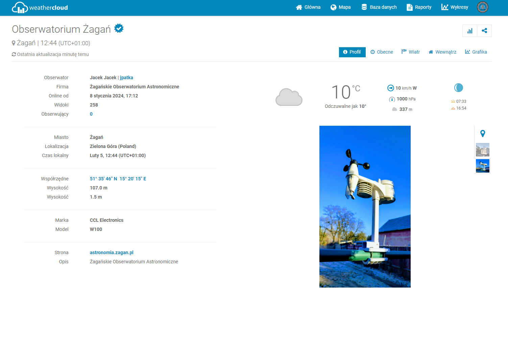Viewport: 508px width, 357px height.
Task: Click the verified badge next to station name
Action: (x=119, y=28)
